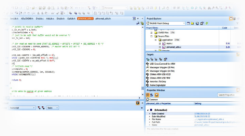Click the new folder icon in Project Explorer
The width and height of the screenshot is (245, 136).
coord(192,23)
